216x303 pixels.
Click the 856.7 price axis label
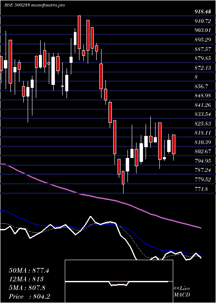tap(201, 87)
